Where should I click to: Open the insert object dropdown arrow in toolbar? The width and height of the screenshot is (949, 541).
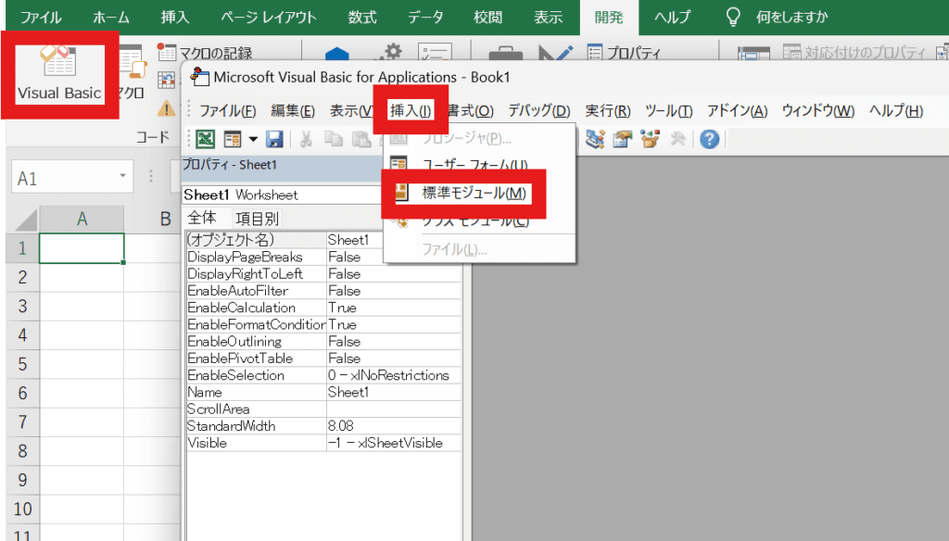click(252, 139)
